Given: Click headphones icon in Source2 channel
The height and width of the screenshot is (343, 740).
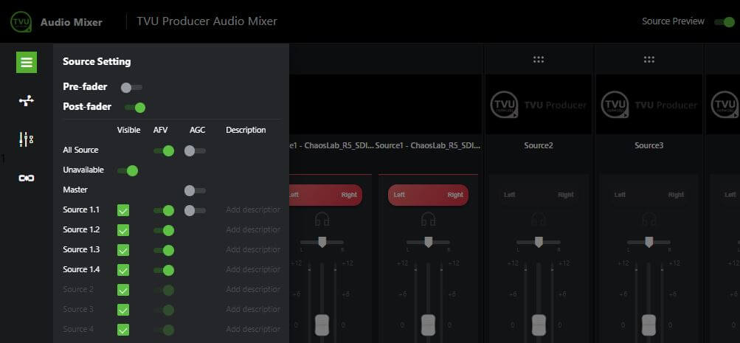Looking at the screenshot, I should 539,219.
